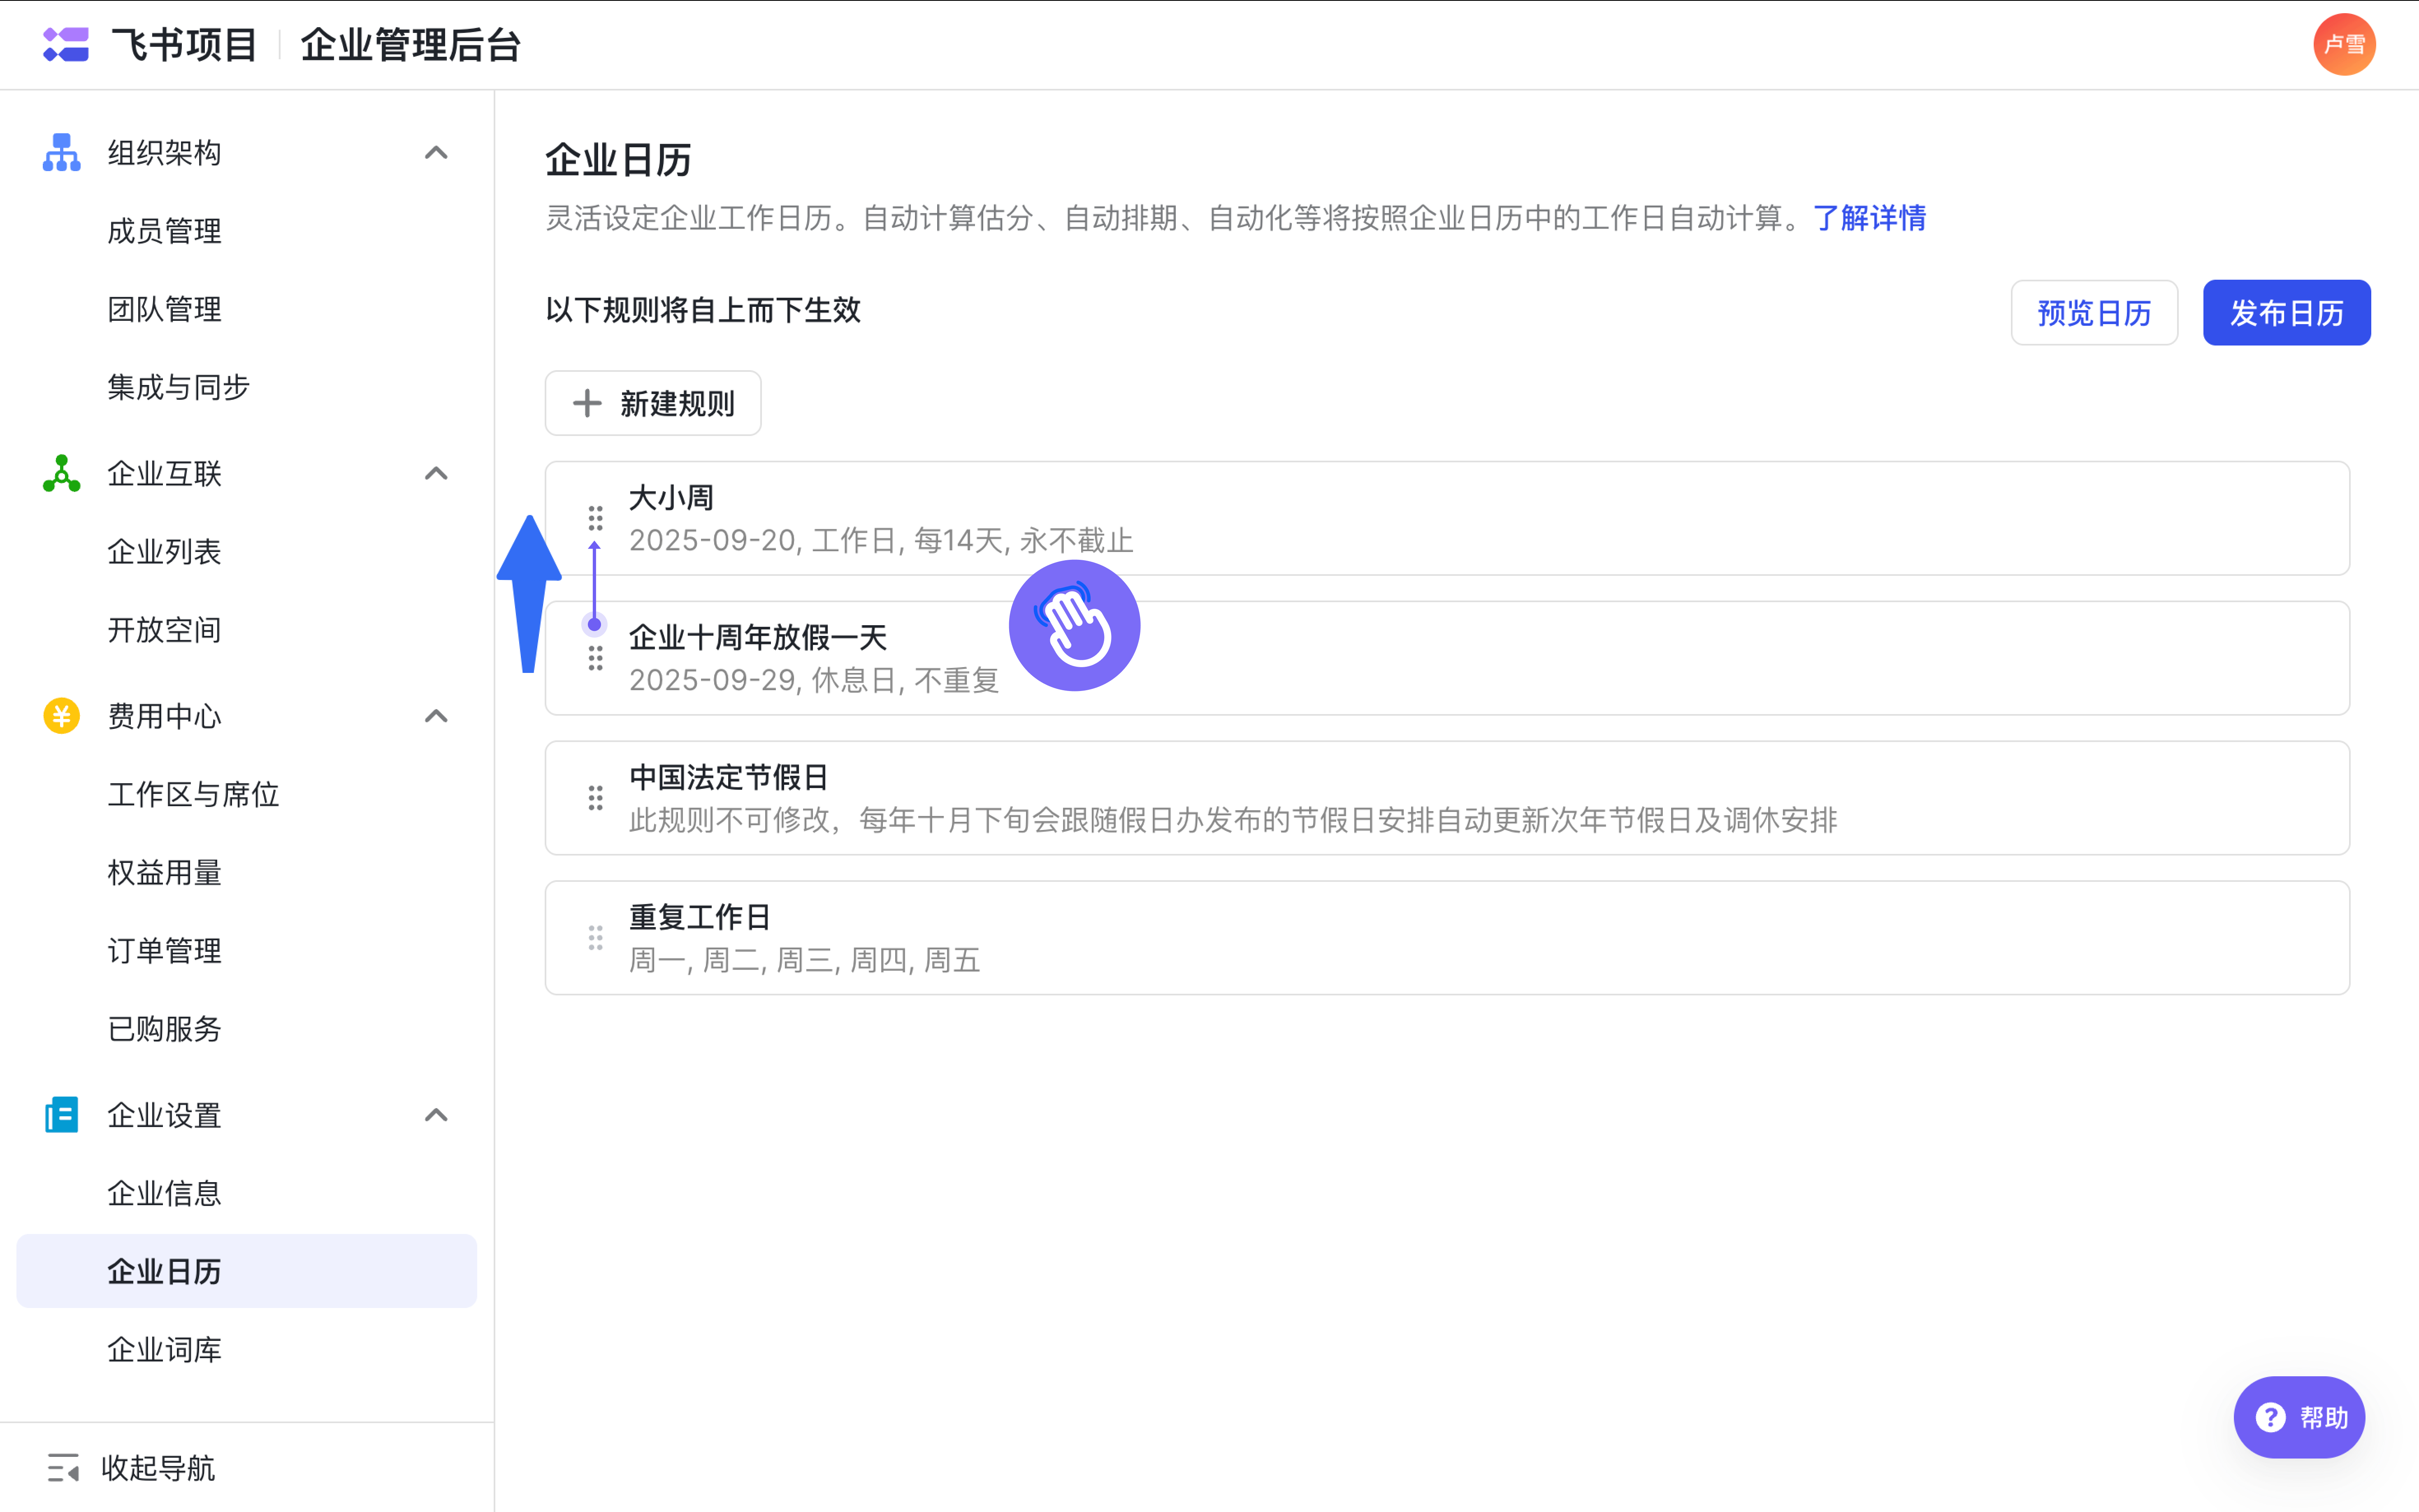2419x1512 pixels.
Task: Collapse the 组织架构 section chevron
Action: tap(436, 153)
